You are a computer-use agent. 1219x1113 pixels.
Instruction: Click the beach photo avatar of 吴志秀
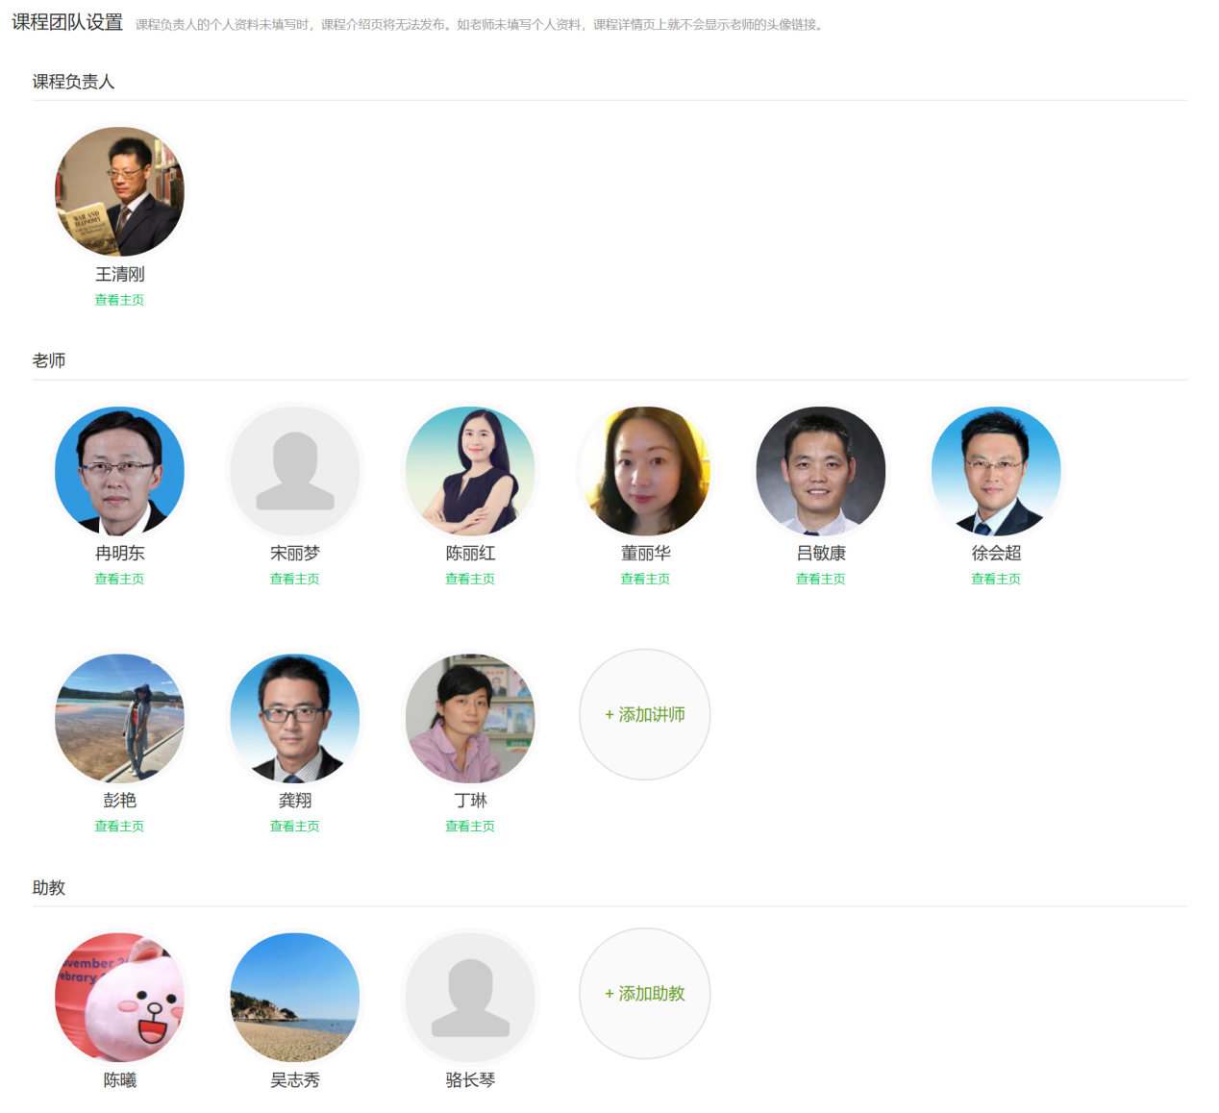point(294,997)
